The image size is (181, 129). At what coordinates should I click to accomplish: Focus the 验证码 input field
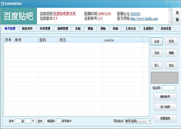(169, 88)
